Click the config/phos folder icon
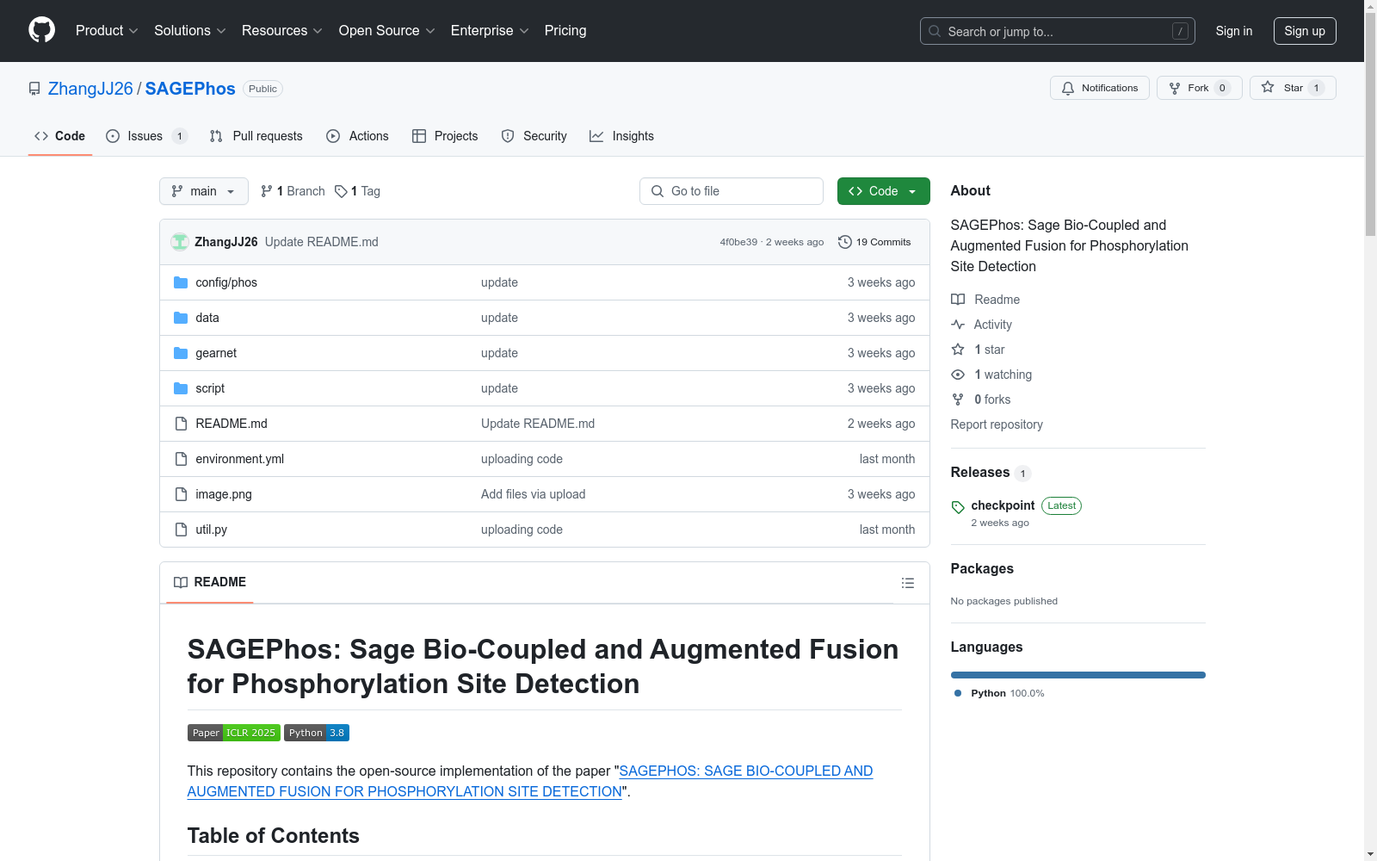The image size is (1377, 861). (181, 282)
